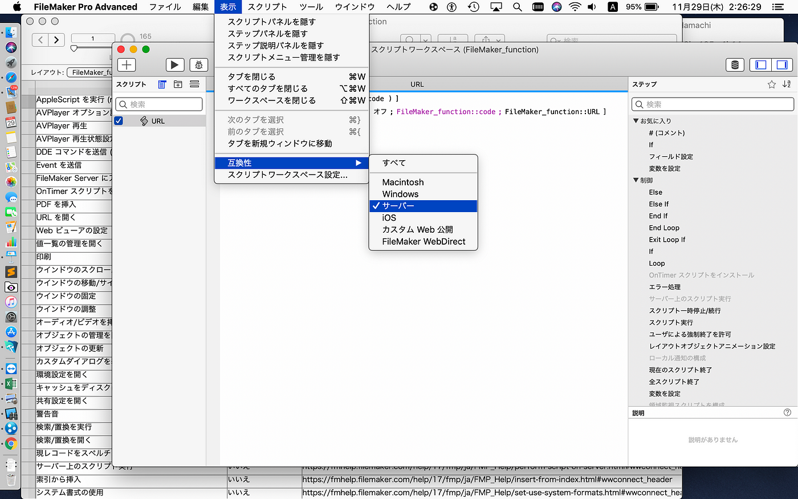Viewport: 798px width, 499px height.
Task: Click the separator lines icon in scripts panel
Action: [x=194, y=84]
